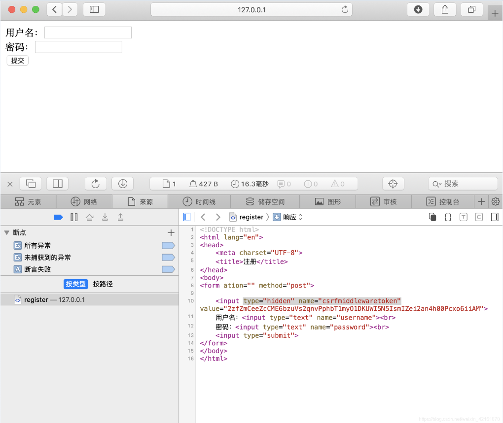Click the Share icon in Safari toolbar
This screenshot has width=503, height=423.
(445, 9)
